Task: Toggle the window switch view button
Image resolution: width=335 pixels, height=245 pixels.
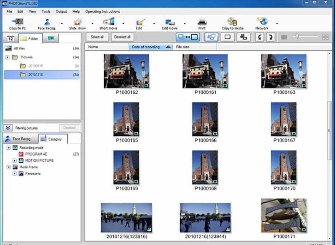Action: click(x=188, y=37)
